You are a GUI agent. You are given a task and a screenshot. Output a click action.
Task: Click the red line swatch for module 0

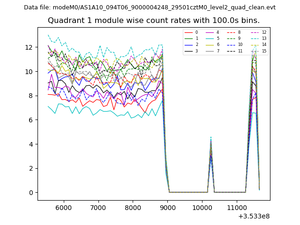tap(189, 32)
